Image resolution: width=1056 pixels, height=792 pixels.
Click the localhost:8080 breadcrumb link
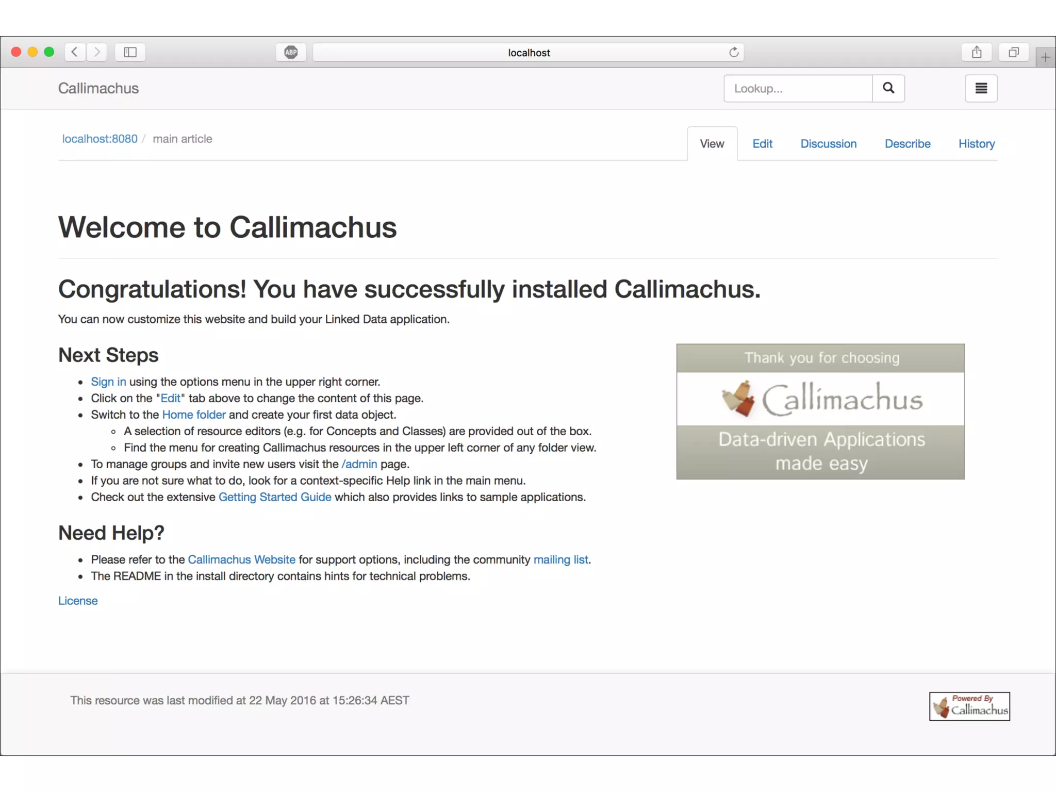tap(100, 139)
